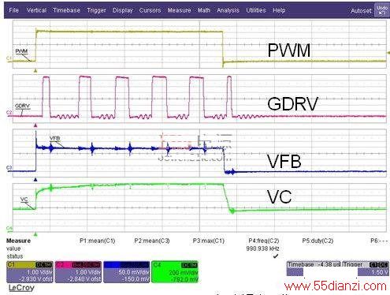Open the Trigger menu
This screenshot has width=390, height=295.
tap(96, 10)
